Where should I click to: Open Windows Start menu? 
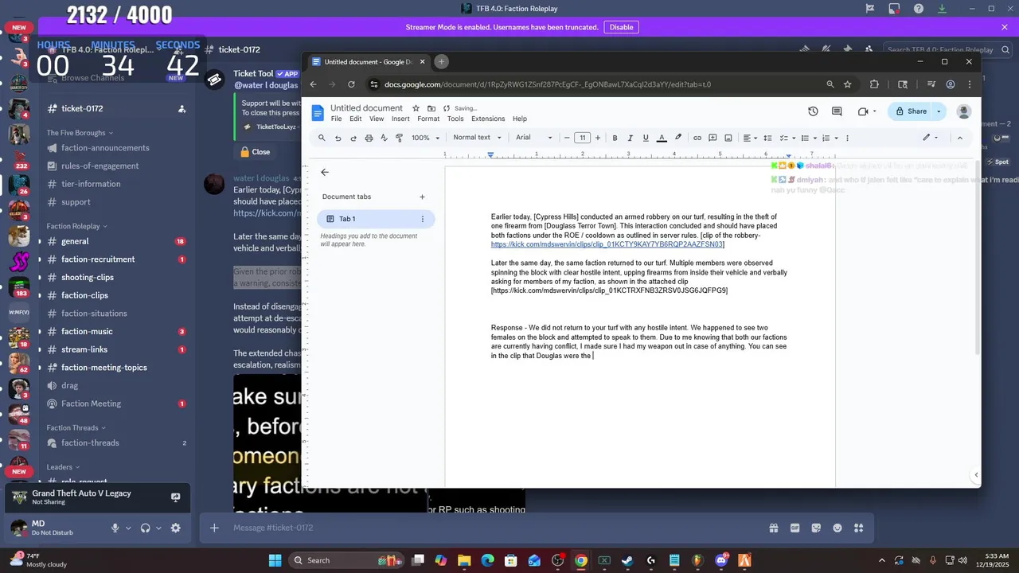pos(275,560)
